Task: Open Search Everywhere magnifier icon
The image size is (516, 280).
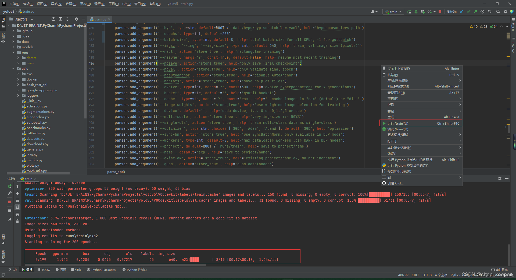Action: click(x=498, y=12)
